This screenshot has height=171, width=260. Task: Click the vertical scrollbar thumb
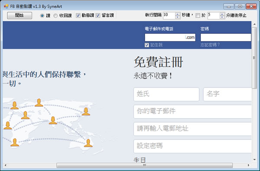pyautogui.click(x=254, y=58)
